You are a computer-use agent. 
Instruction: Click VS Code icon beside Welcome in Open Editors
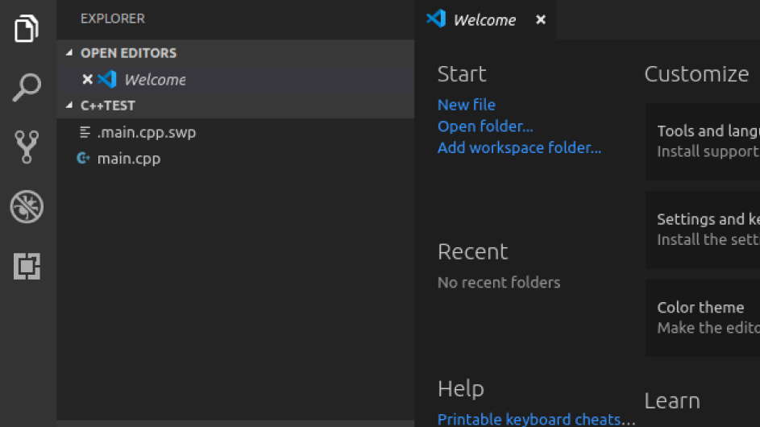[107, 79]
